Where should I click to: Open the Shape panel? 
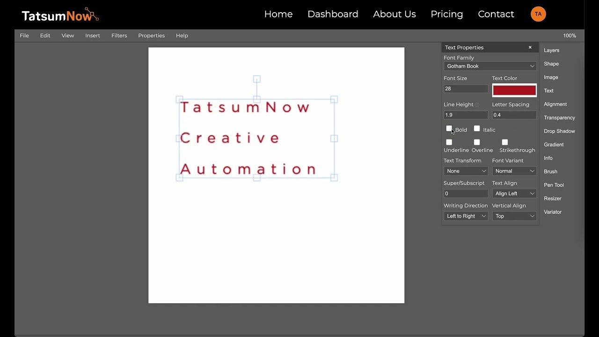[x=551, y=64]
